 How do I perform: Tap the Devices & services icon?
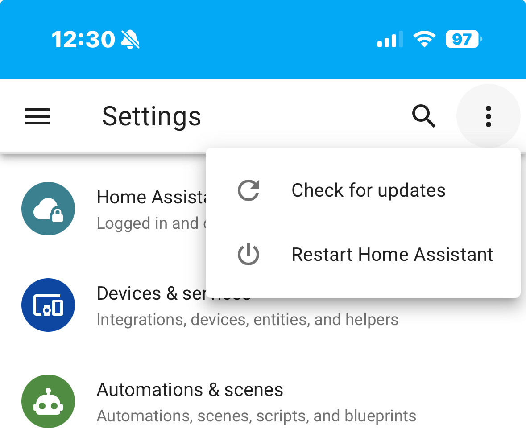click(x=48, y=305)
